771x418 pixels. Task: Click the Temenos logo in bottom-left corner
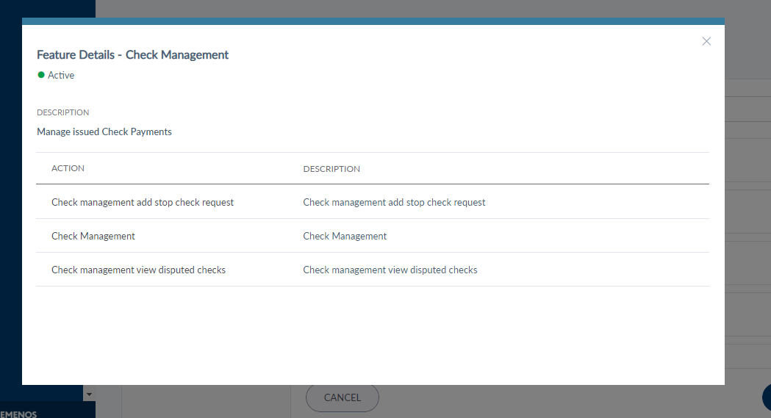point(19,414)
